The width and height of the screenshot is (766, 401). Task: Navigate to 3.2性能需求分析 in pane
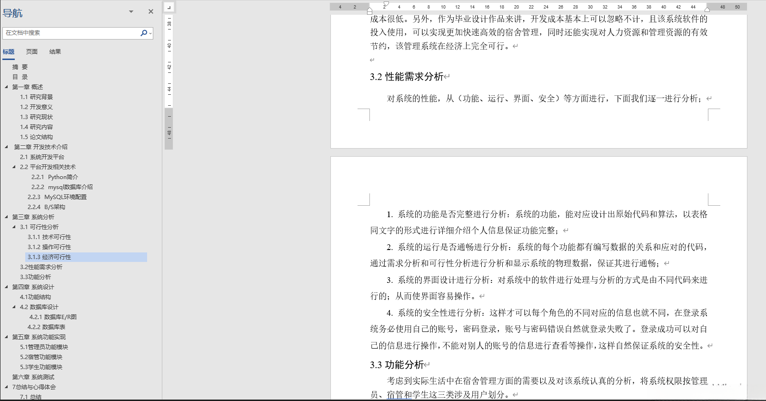click(41, 267)
